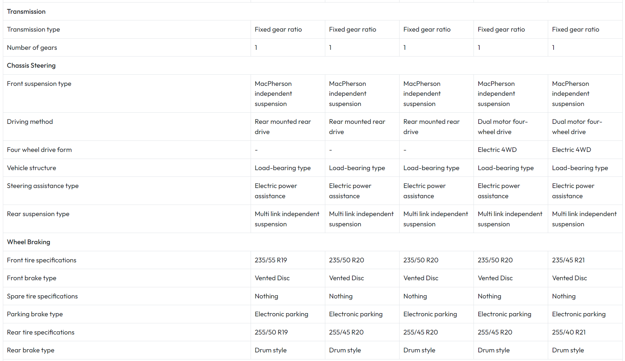This screenshot has width=625, height=361.
Task: Select the Wheel Braking section header
Action: [x=28, y=242]
